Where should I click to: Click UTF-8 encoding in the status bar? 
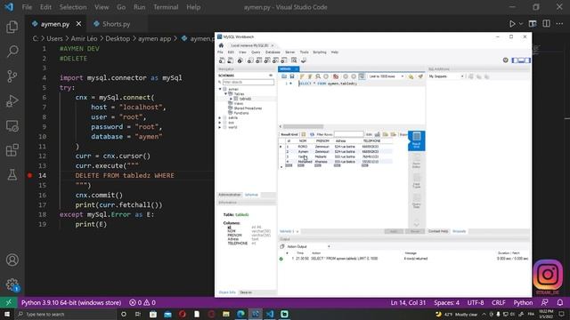[x=475, y=302]
